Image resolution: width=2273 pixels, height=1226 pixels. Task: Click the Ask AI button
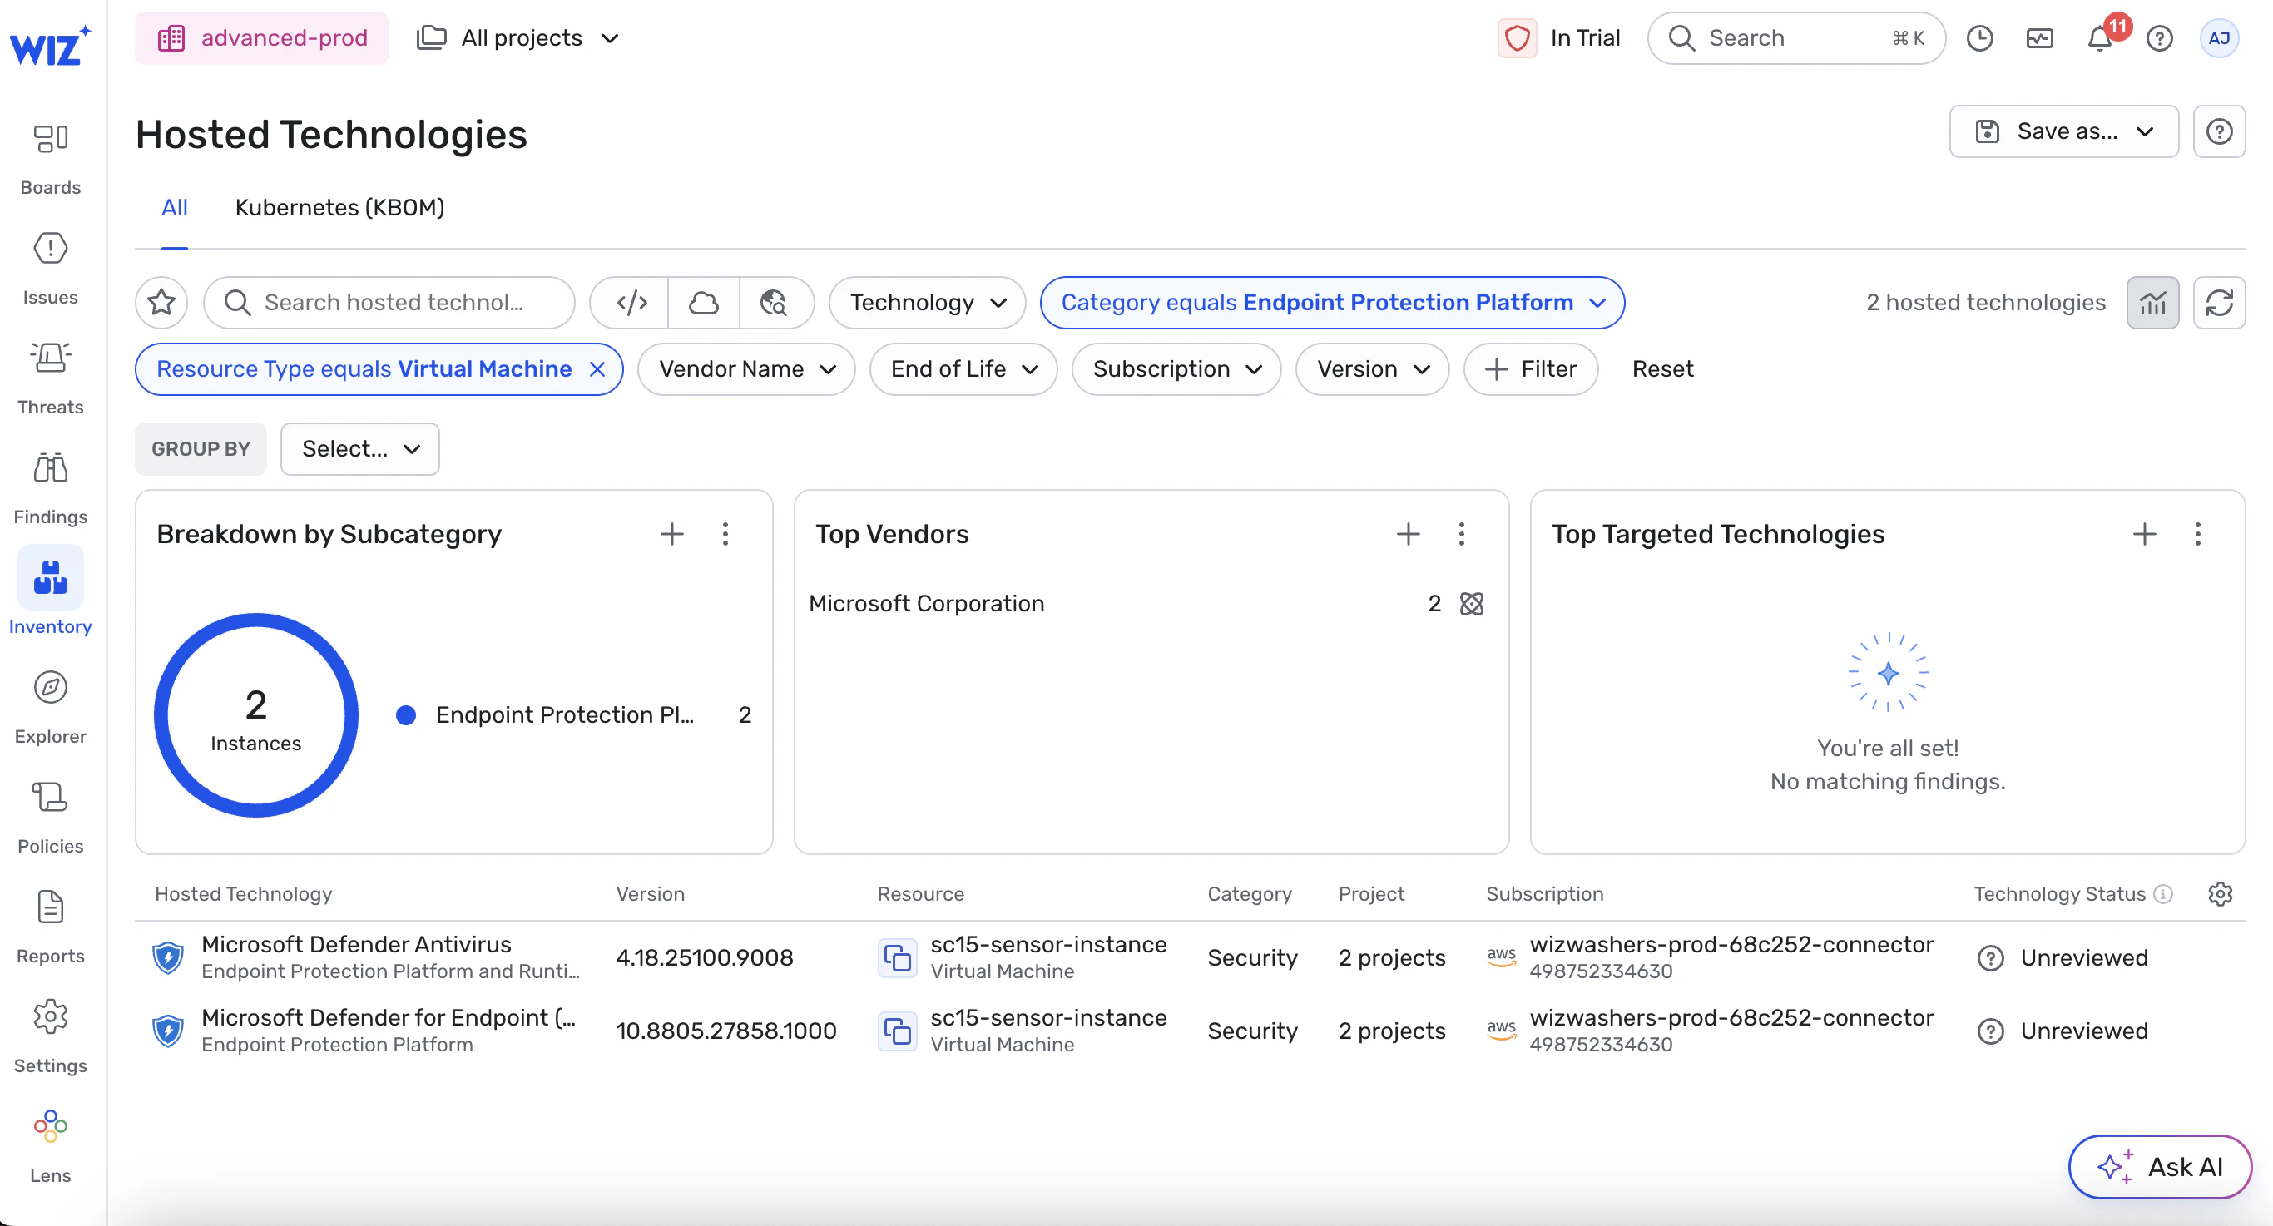click(x=2159, y=1166)
